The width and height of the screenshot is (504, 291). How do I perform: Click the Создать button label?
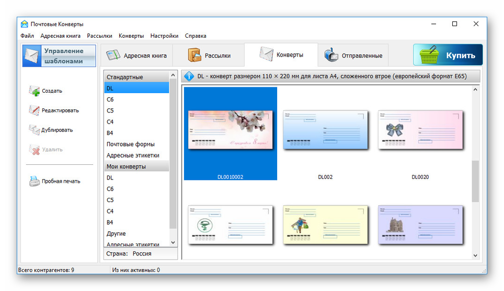click(x=52, y=91)
